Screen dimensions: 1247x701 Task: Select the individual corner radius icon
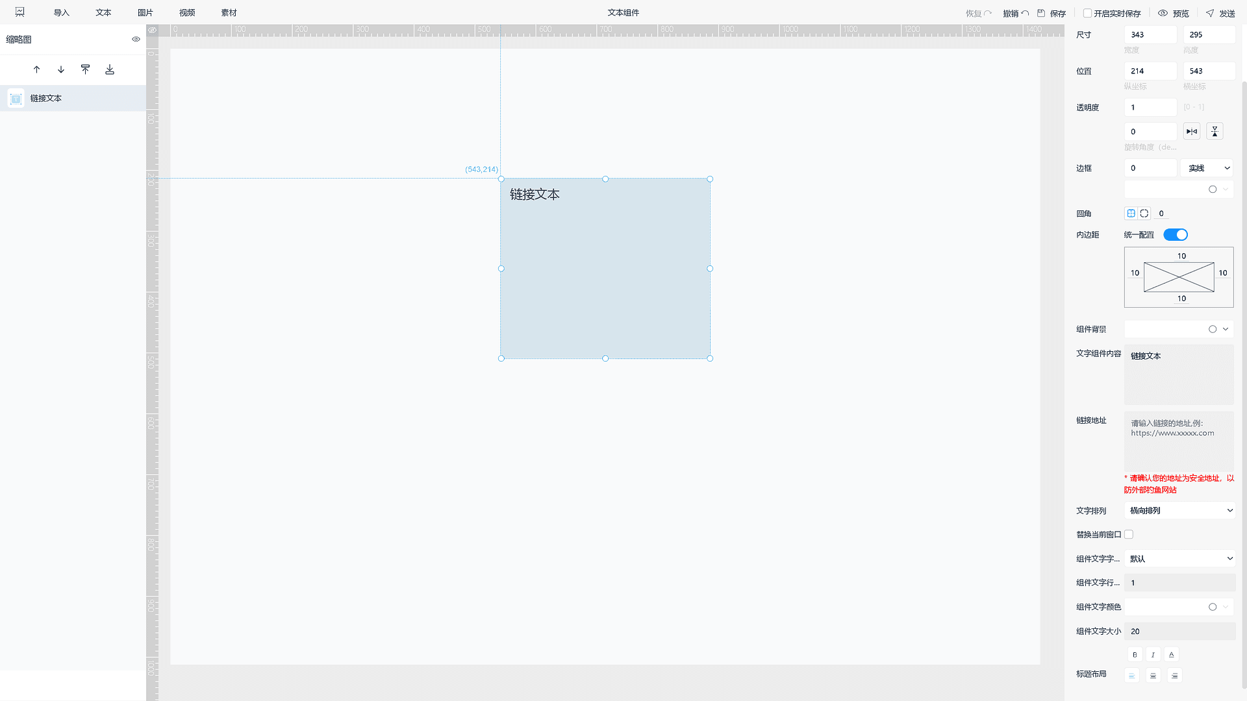tap(1144, 214)
